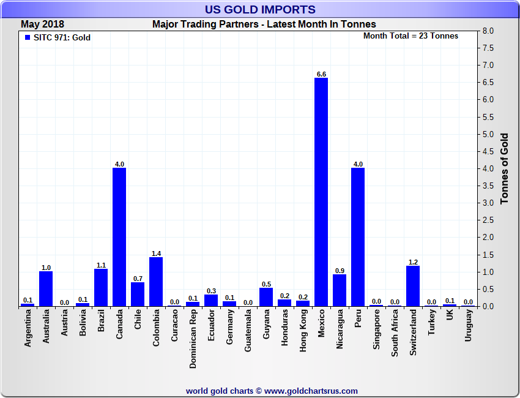
Task: Click the "0.7" value label above Chile
Action: coord(138,279)
